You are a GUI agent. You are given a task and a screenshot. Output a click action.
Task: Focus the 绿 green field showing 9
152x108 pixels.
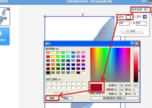(136, 90)
